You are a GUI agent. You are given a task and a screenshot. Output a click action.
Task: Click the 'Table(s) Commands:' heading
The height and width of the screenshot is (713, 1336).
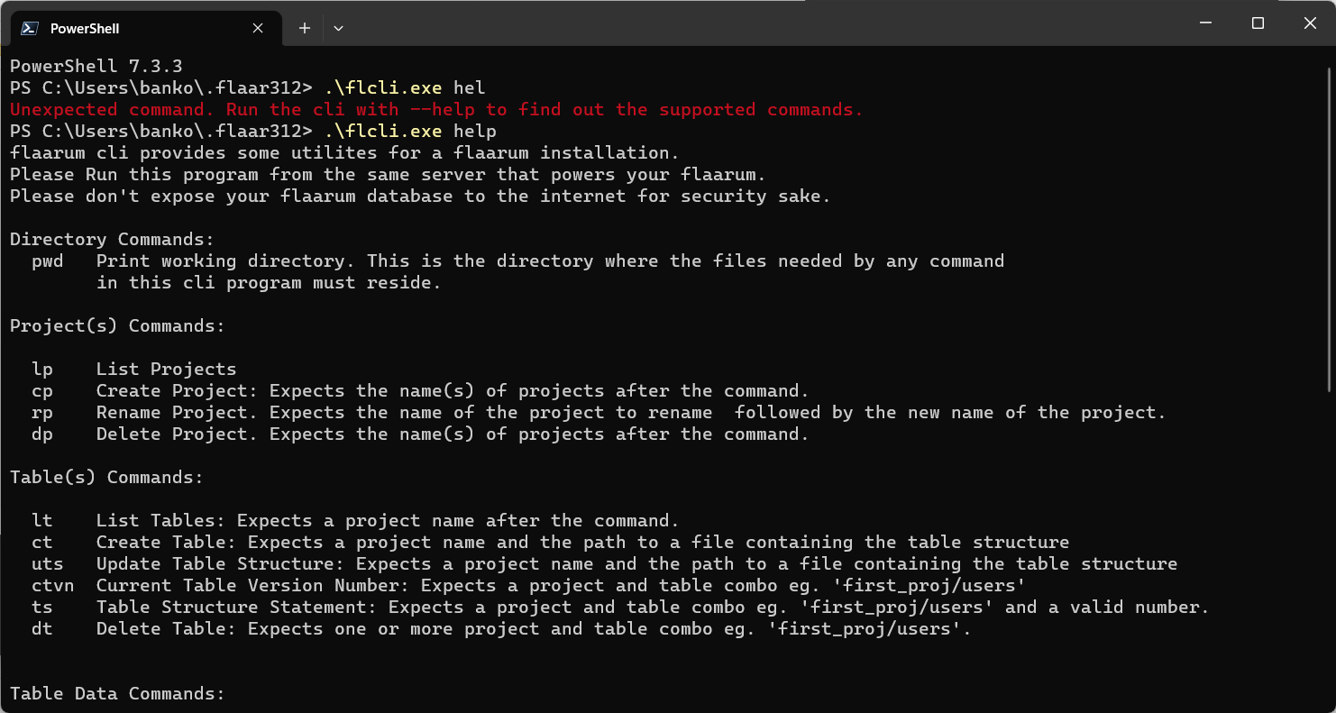[106, 478]
